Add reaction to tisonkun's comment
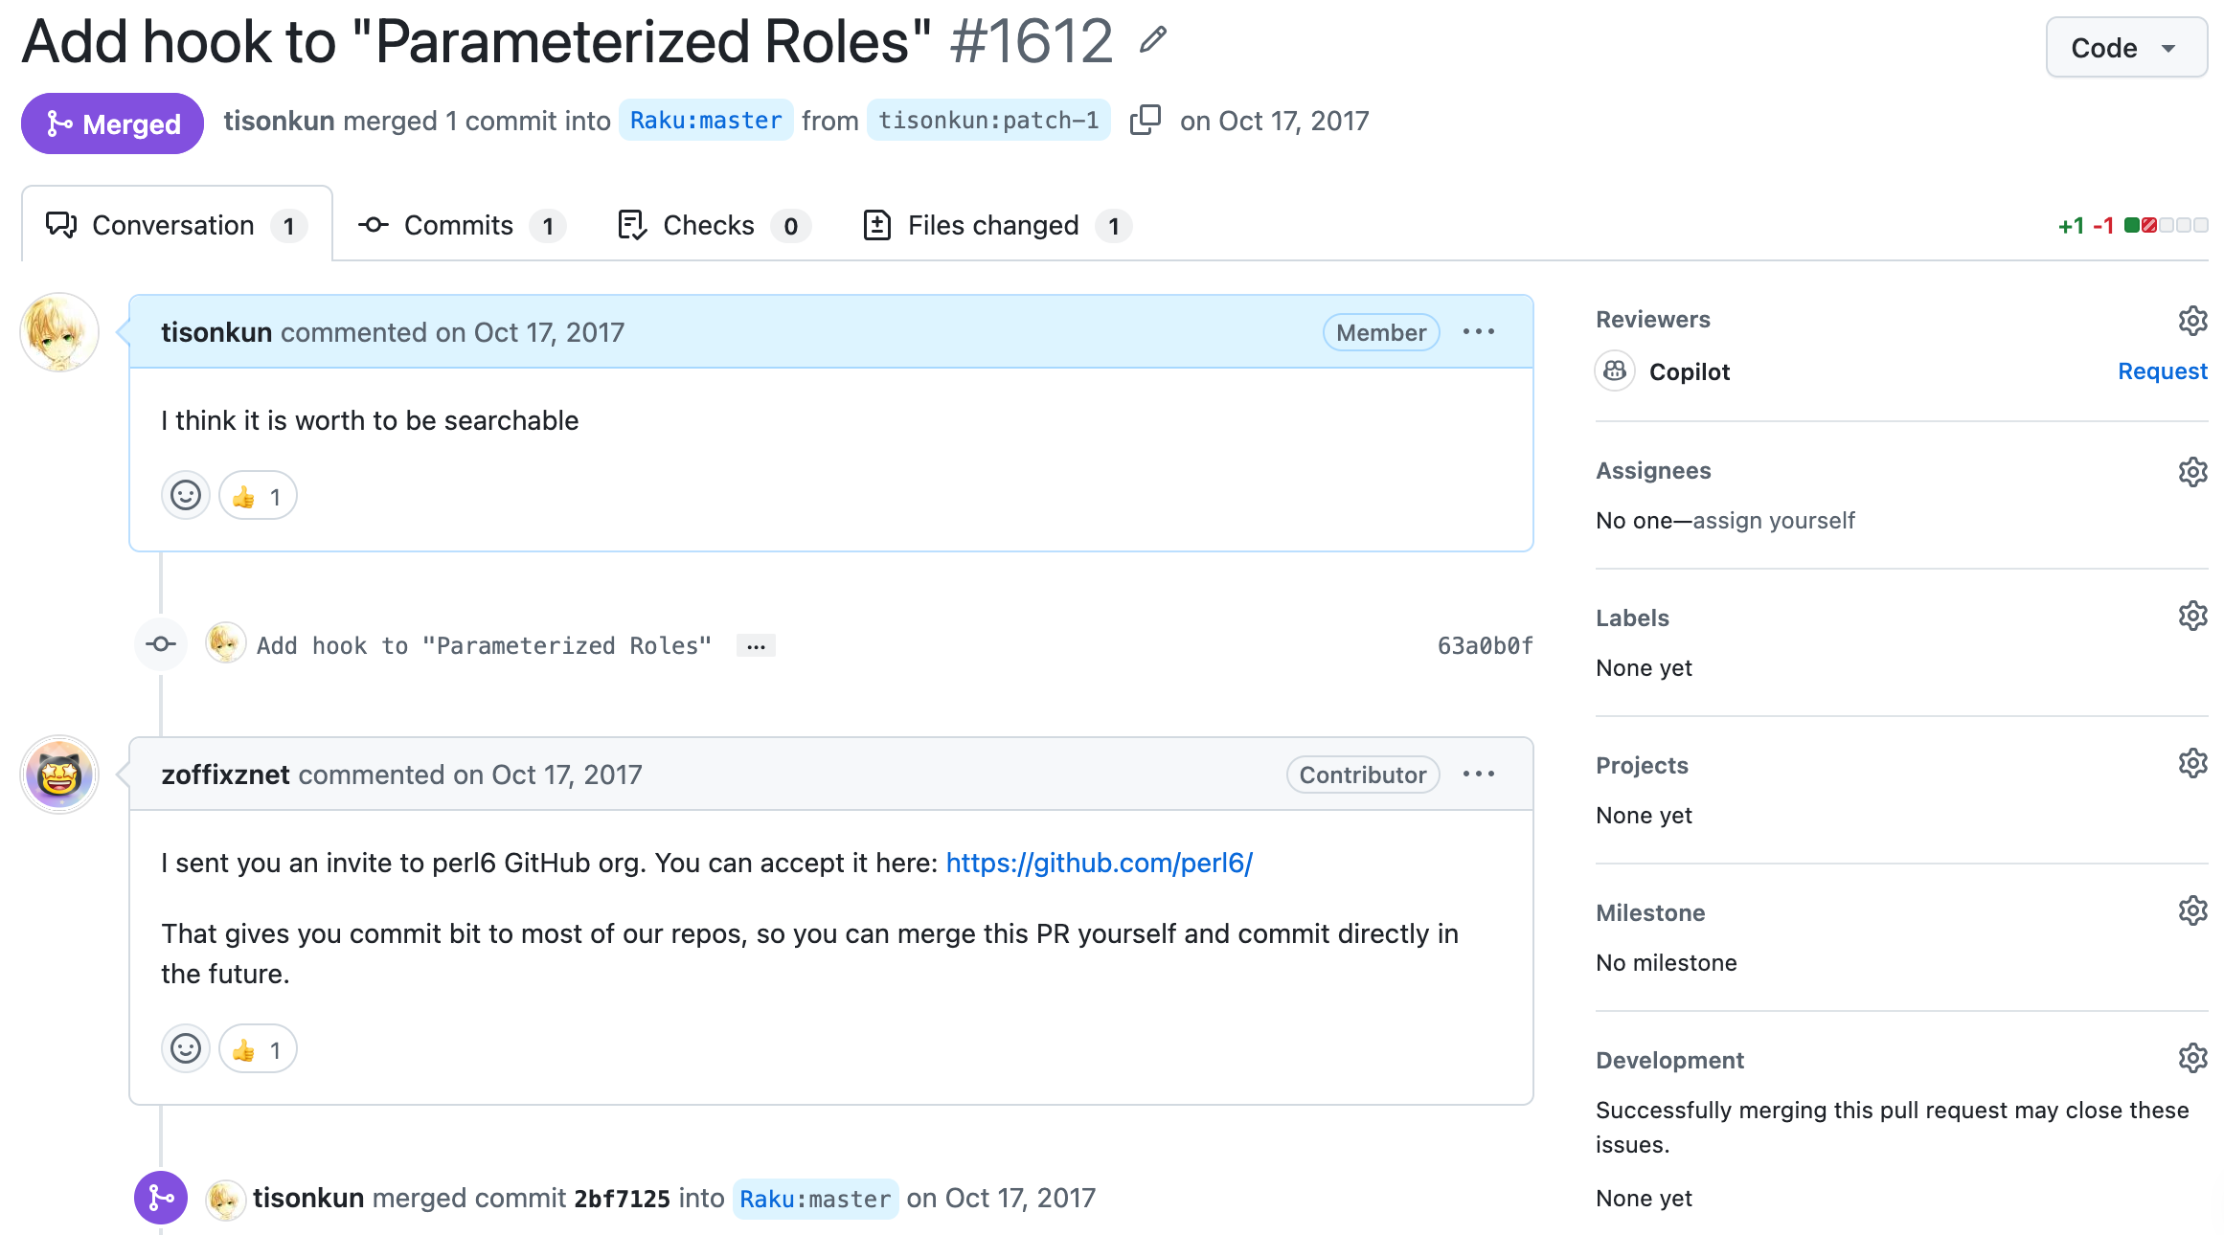Screen dimensions: 2224x1235 [x=186, y=496]
